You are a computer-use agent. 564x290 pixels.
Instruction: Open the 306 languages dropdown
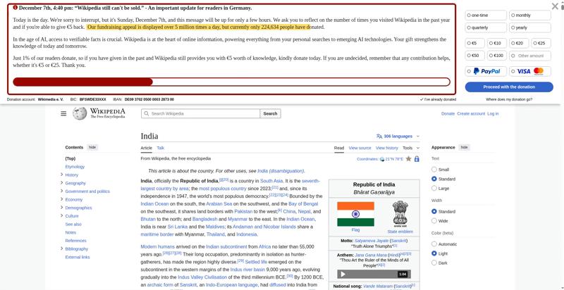[398, 137]
